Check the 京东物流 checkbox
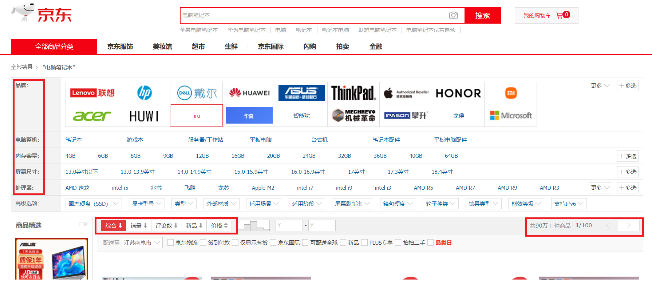 pos(170,243)
